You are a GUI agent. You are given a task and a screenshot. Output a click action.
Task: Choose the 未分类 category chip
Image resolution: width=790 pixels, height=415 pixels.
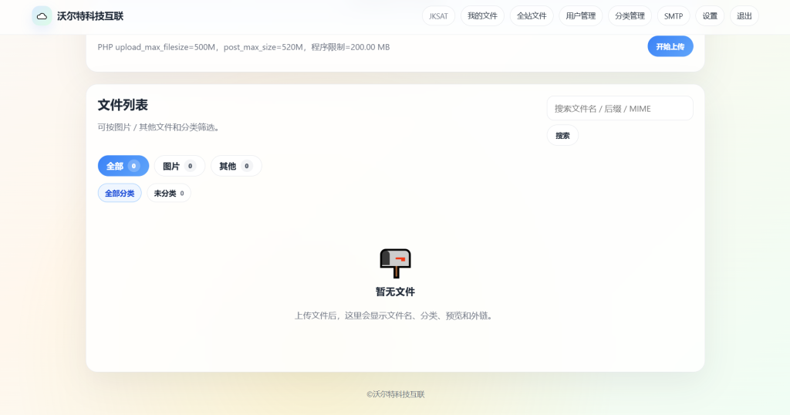[169, 193]
